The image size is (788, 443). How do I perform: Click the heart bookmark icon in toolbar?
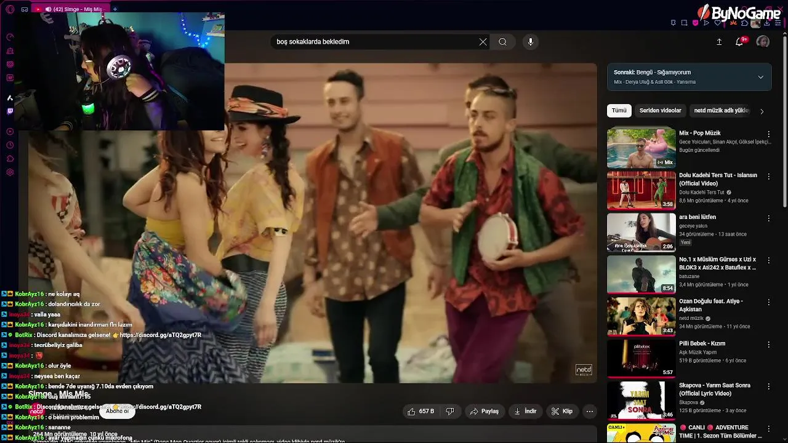[717, 23]
